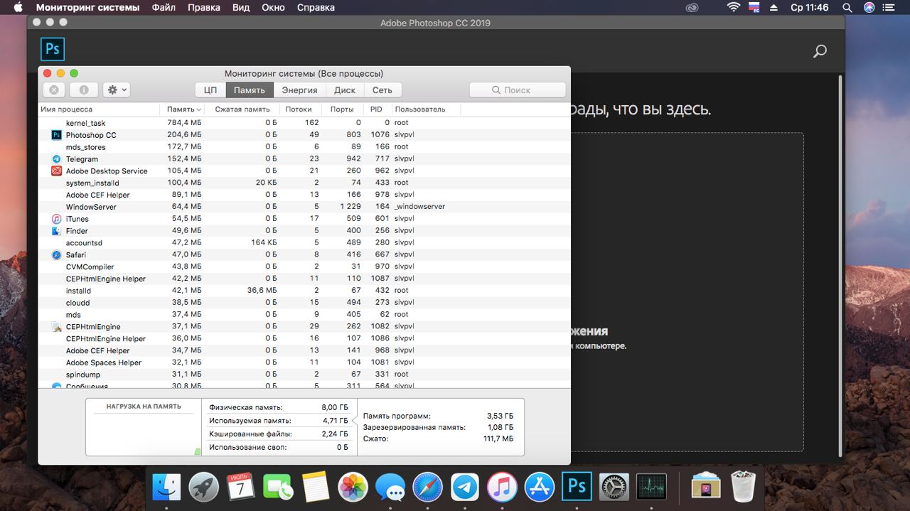
Task: Click Safari process icon in list
Action: tap(57, 254)
